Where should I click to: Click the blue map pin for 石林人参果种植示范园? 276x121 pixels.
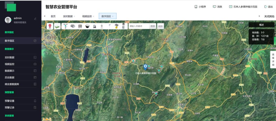pos(145,67)
